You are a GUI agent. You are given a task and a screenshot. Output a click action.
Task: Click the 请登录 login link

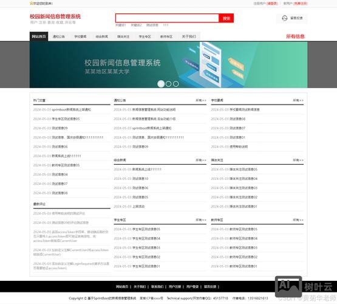pyautogui.click(x=272, y=4)
